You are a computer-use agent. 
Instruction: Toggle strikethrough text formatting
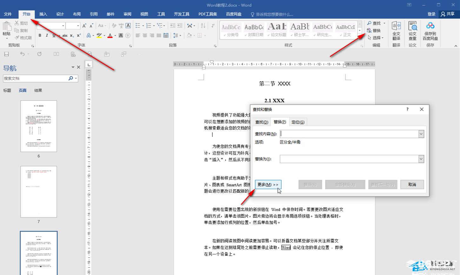click(x=65, y=35)
